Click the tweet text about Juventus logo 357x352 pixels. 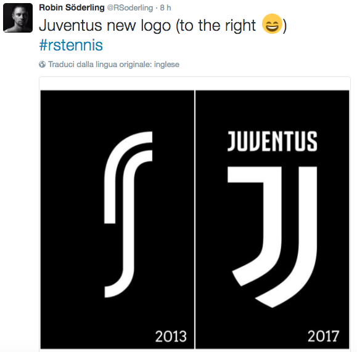point(163,25)
